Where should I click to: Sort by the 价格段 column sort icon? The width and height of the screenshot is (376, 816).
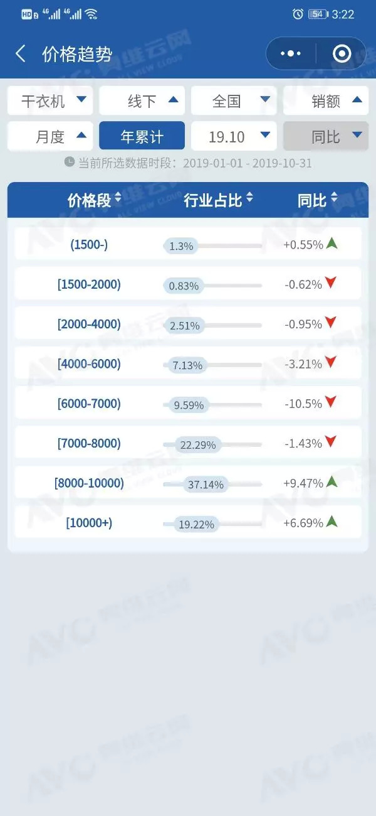(x=118, y=200)
